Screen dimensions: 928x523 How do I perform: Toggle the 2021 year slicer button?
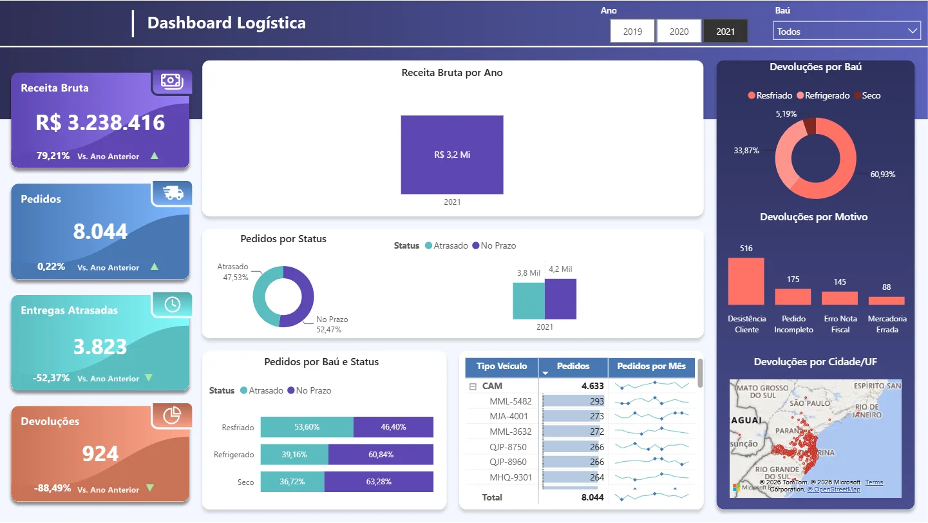[x=725, y=31]
